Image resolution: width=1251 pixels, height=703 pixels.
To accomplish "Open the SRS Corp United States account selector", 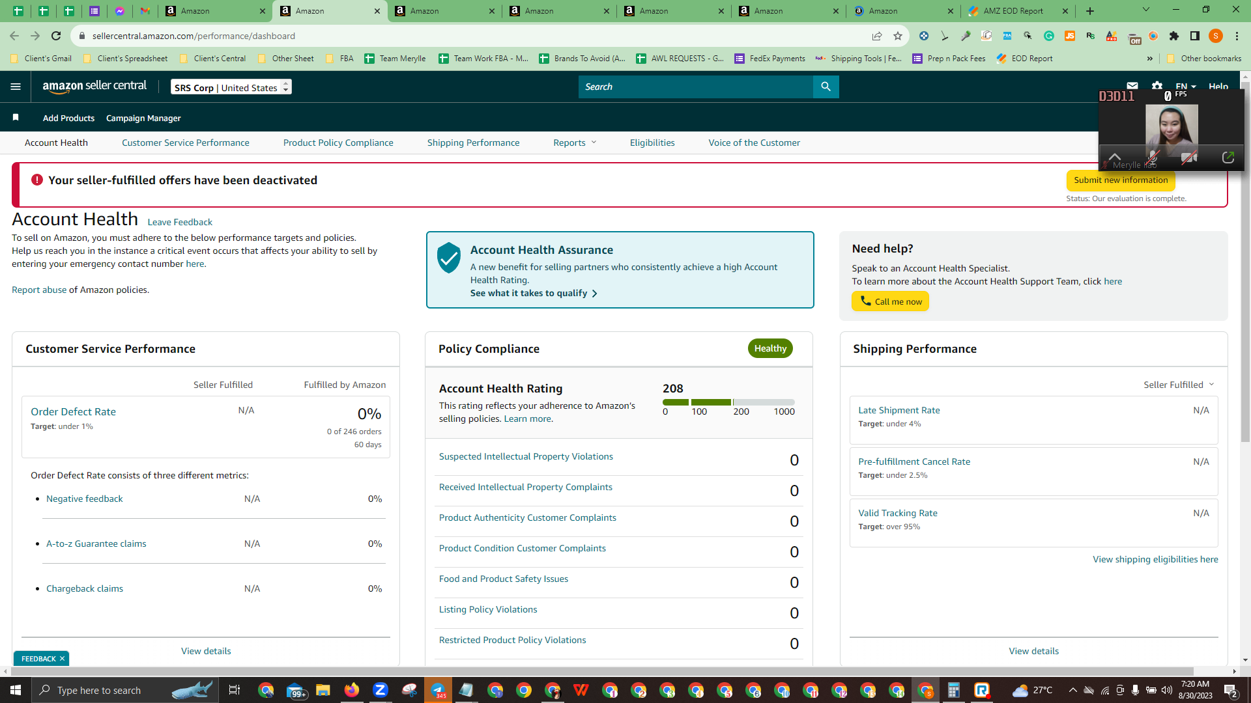I will pos(231,87).
